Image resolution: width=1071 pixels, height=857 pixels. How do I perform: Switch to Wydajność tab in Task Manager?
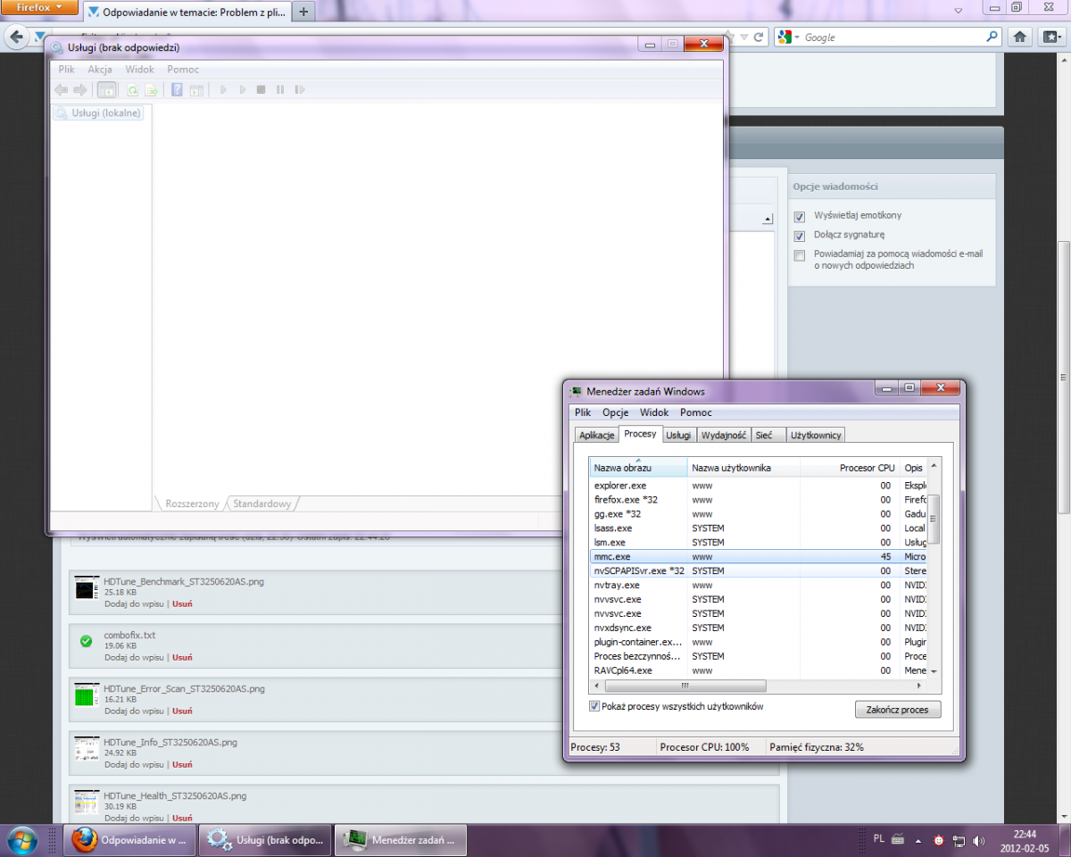click(x=724, y=435)
